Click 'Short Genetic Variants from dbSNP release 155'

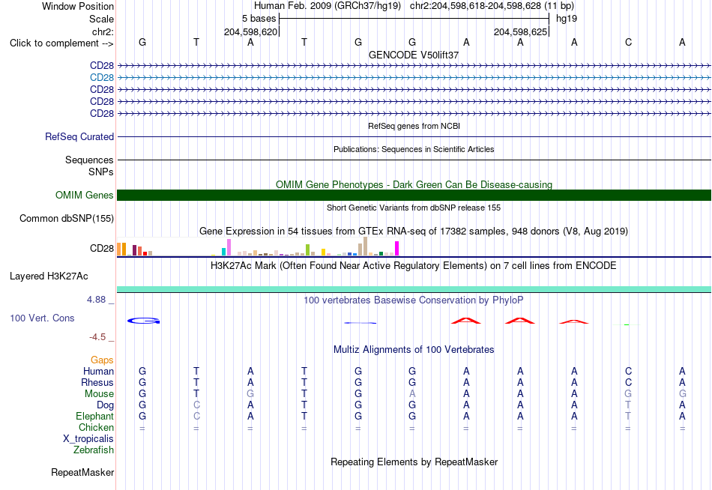click(414, 208)
